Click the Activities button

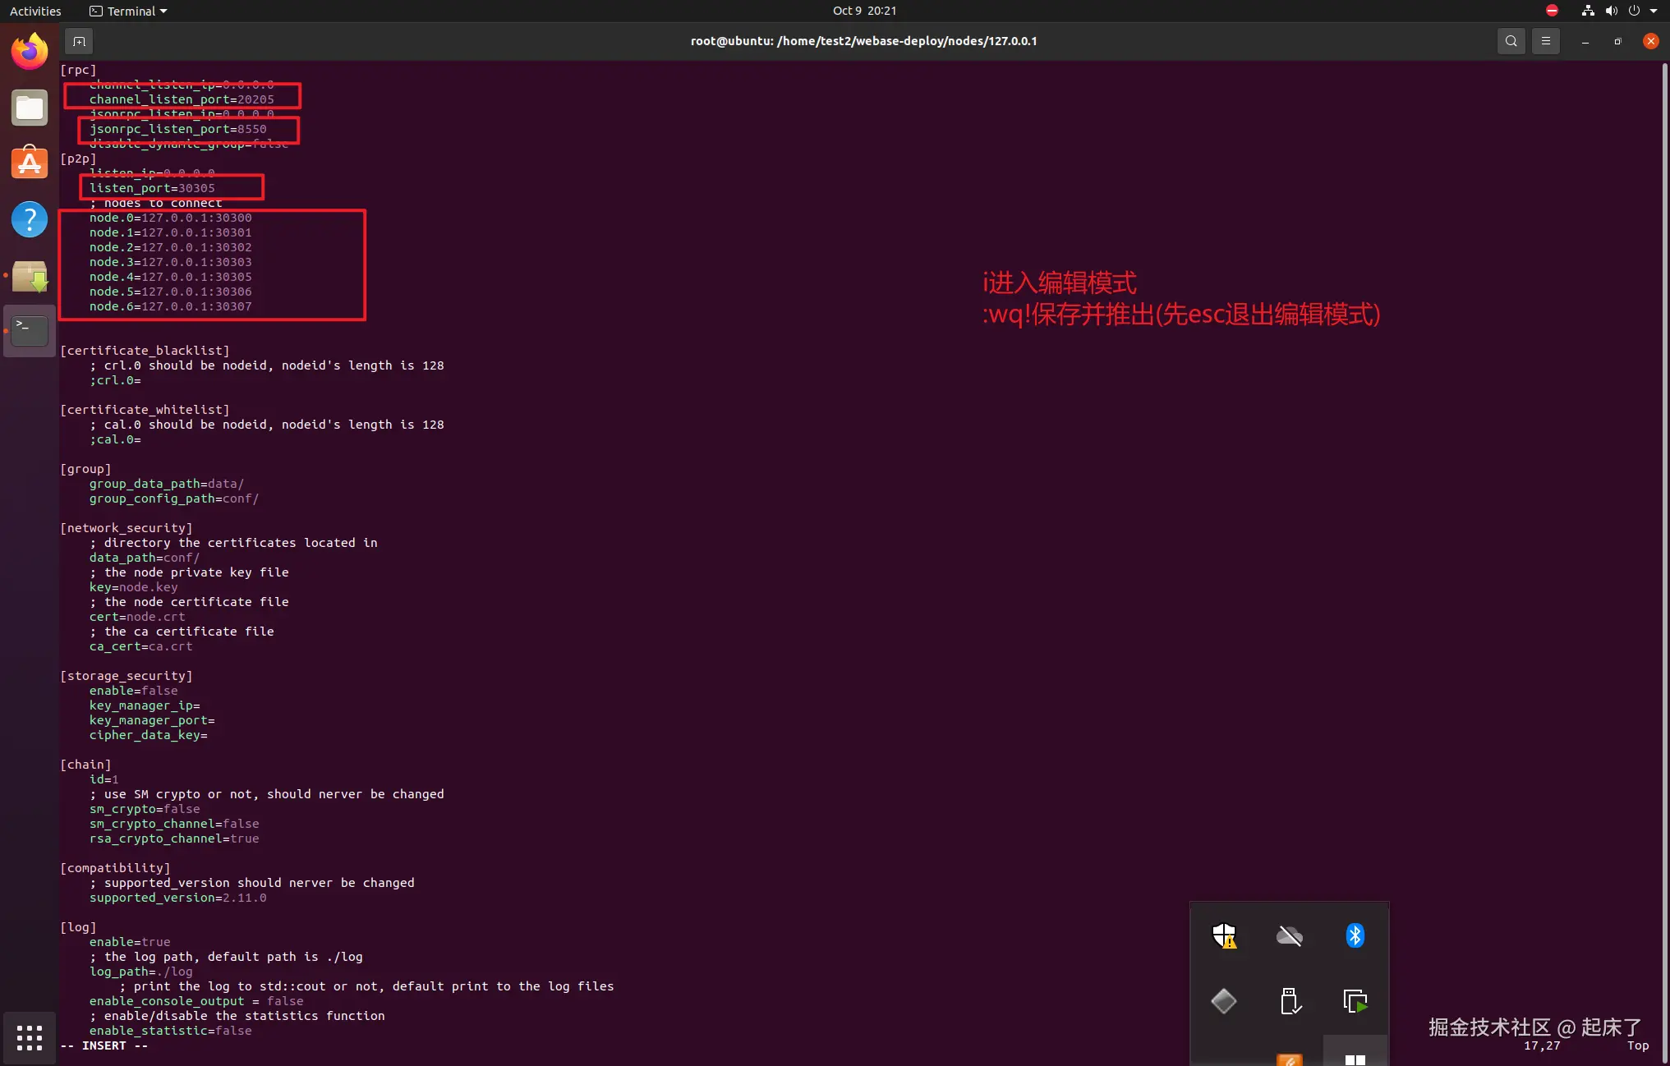[x=35, y=11]
